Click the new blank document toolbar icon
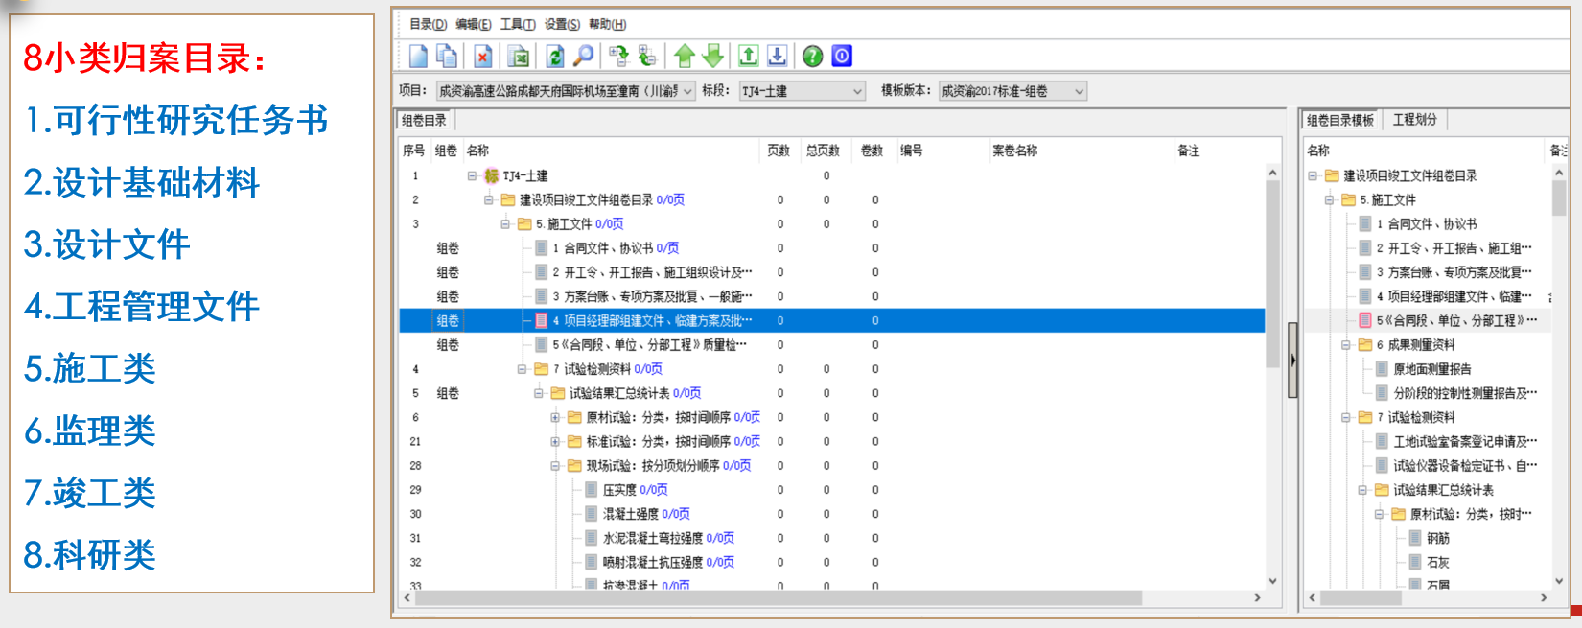The image size is (1582, 628). click(x=418, y=57)
